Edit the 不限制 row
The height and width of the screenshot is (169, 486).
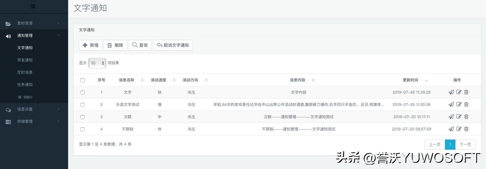click(459, 129)
